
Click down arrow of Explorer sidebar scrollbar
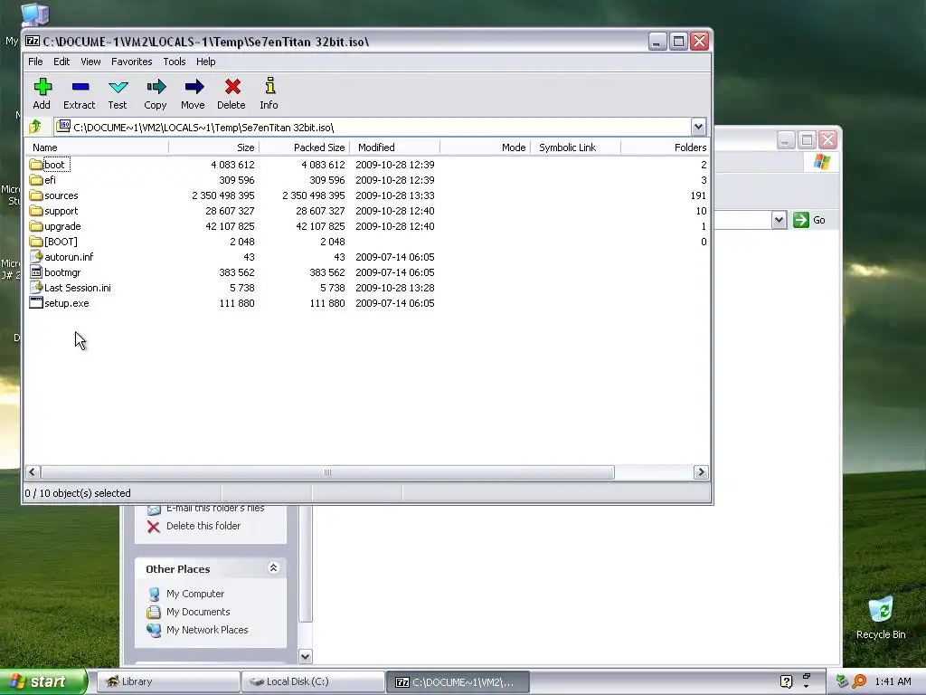pyautogui.click(x=306, y=656)
